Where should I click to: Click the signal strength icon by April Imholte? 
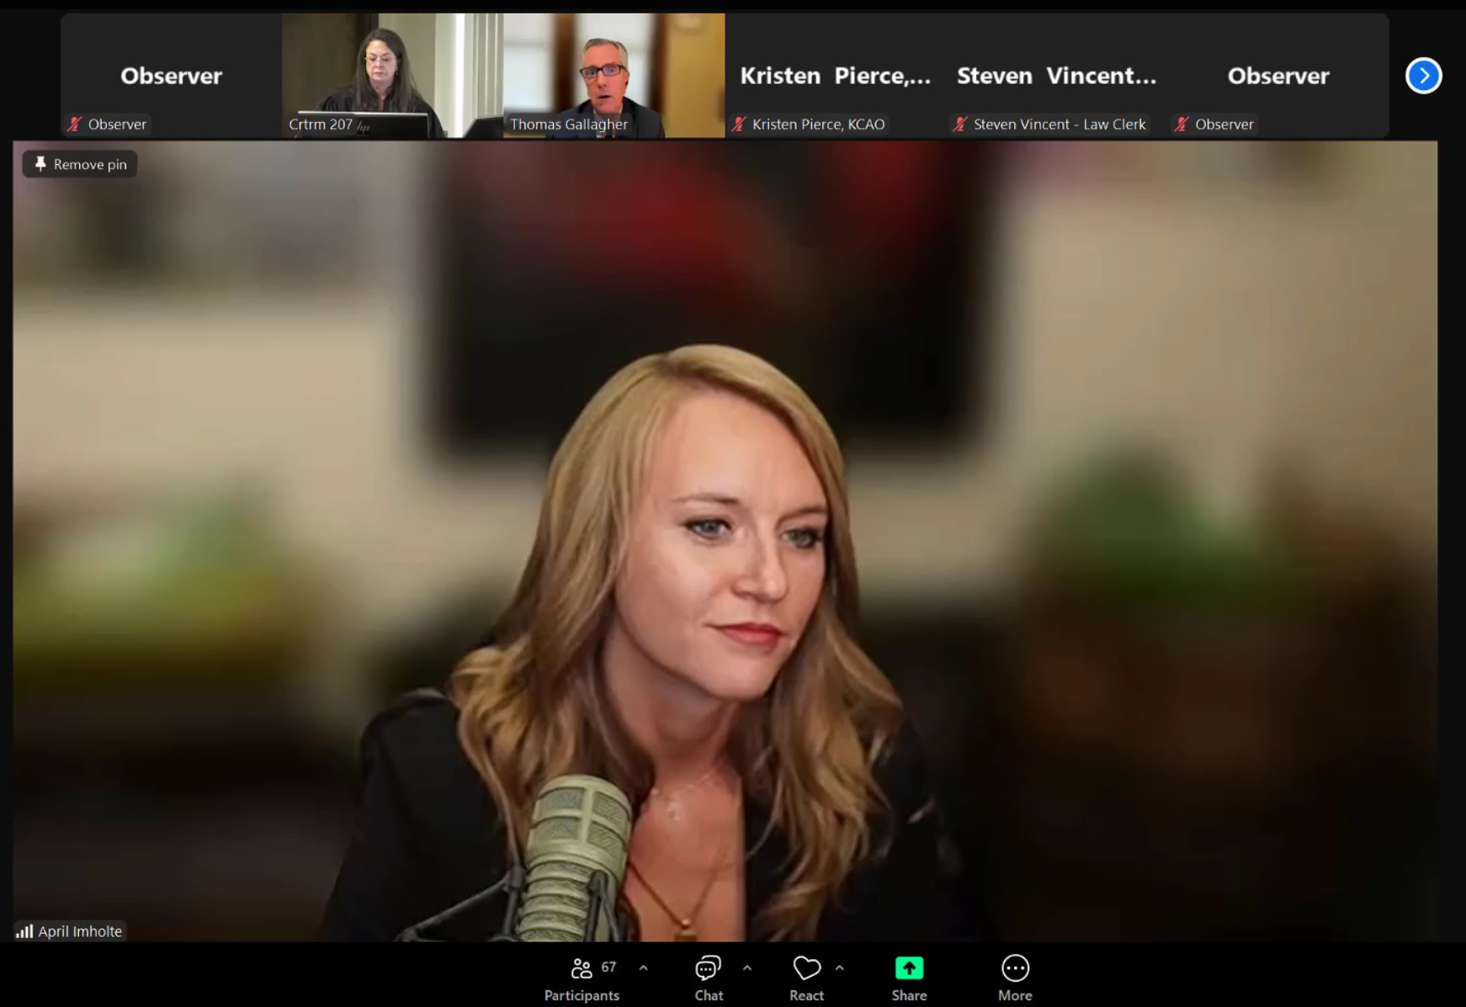[x=24, y=931]
